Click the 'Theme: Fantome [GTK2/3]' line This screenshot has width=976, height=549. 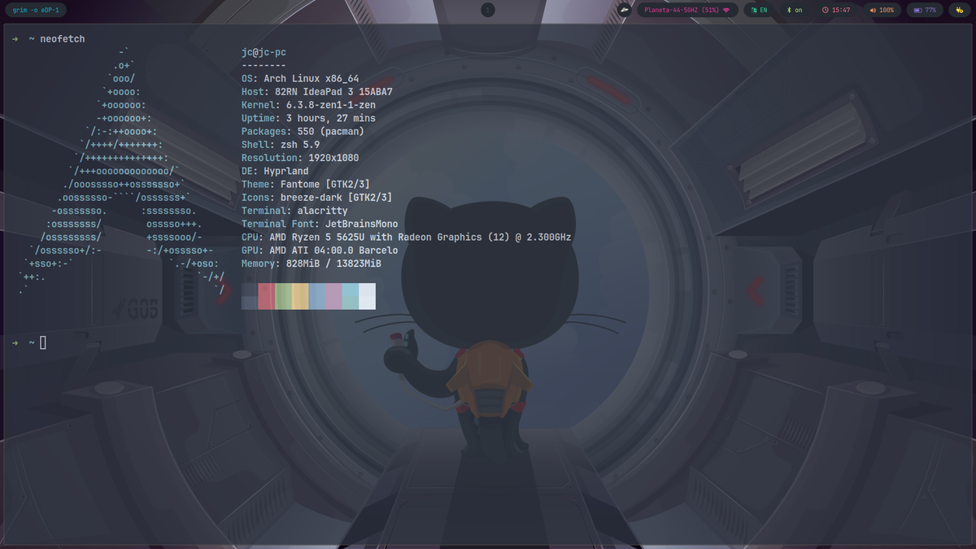[x=306, y=184]
